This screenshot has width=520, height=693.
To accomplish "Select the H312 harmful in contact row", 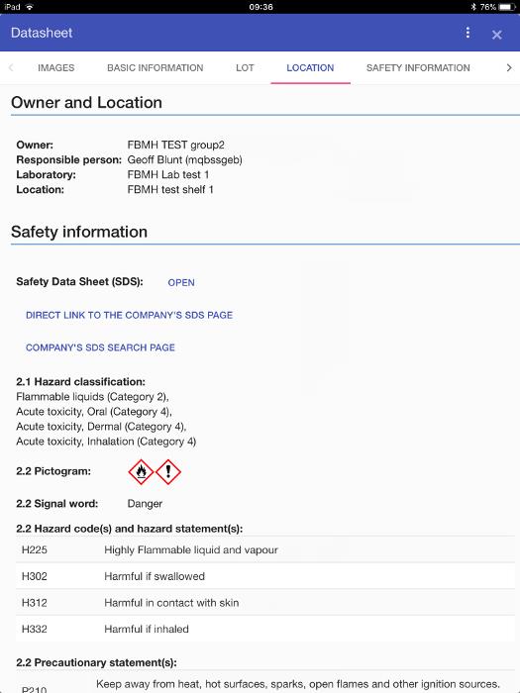I will (265, 602).
